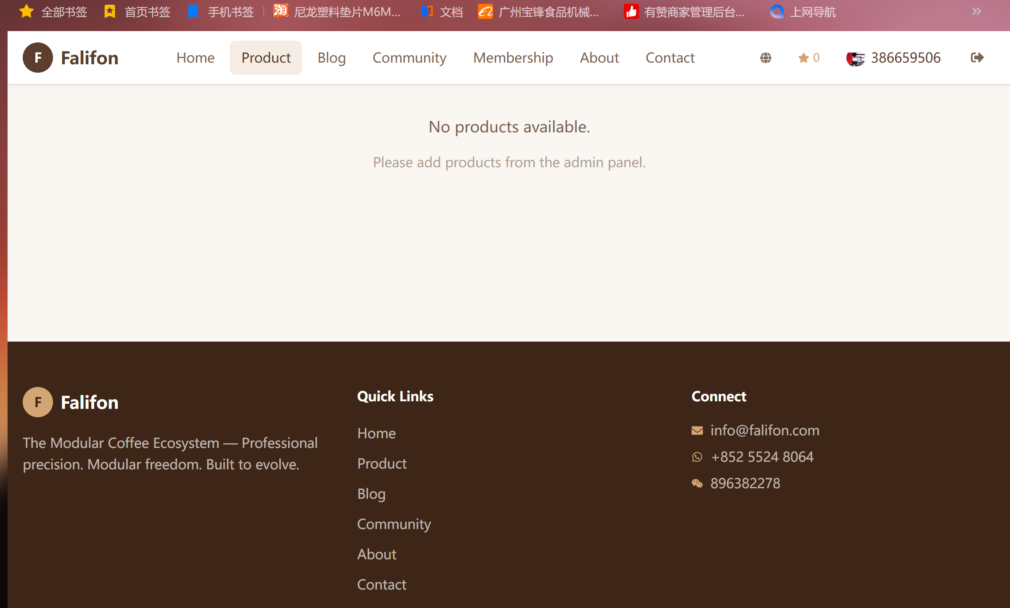Click the WeChat icon beside 896382278
Image resolution: width=1010 pixels, height=608 pixels.
coord(697,483)
